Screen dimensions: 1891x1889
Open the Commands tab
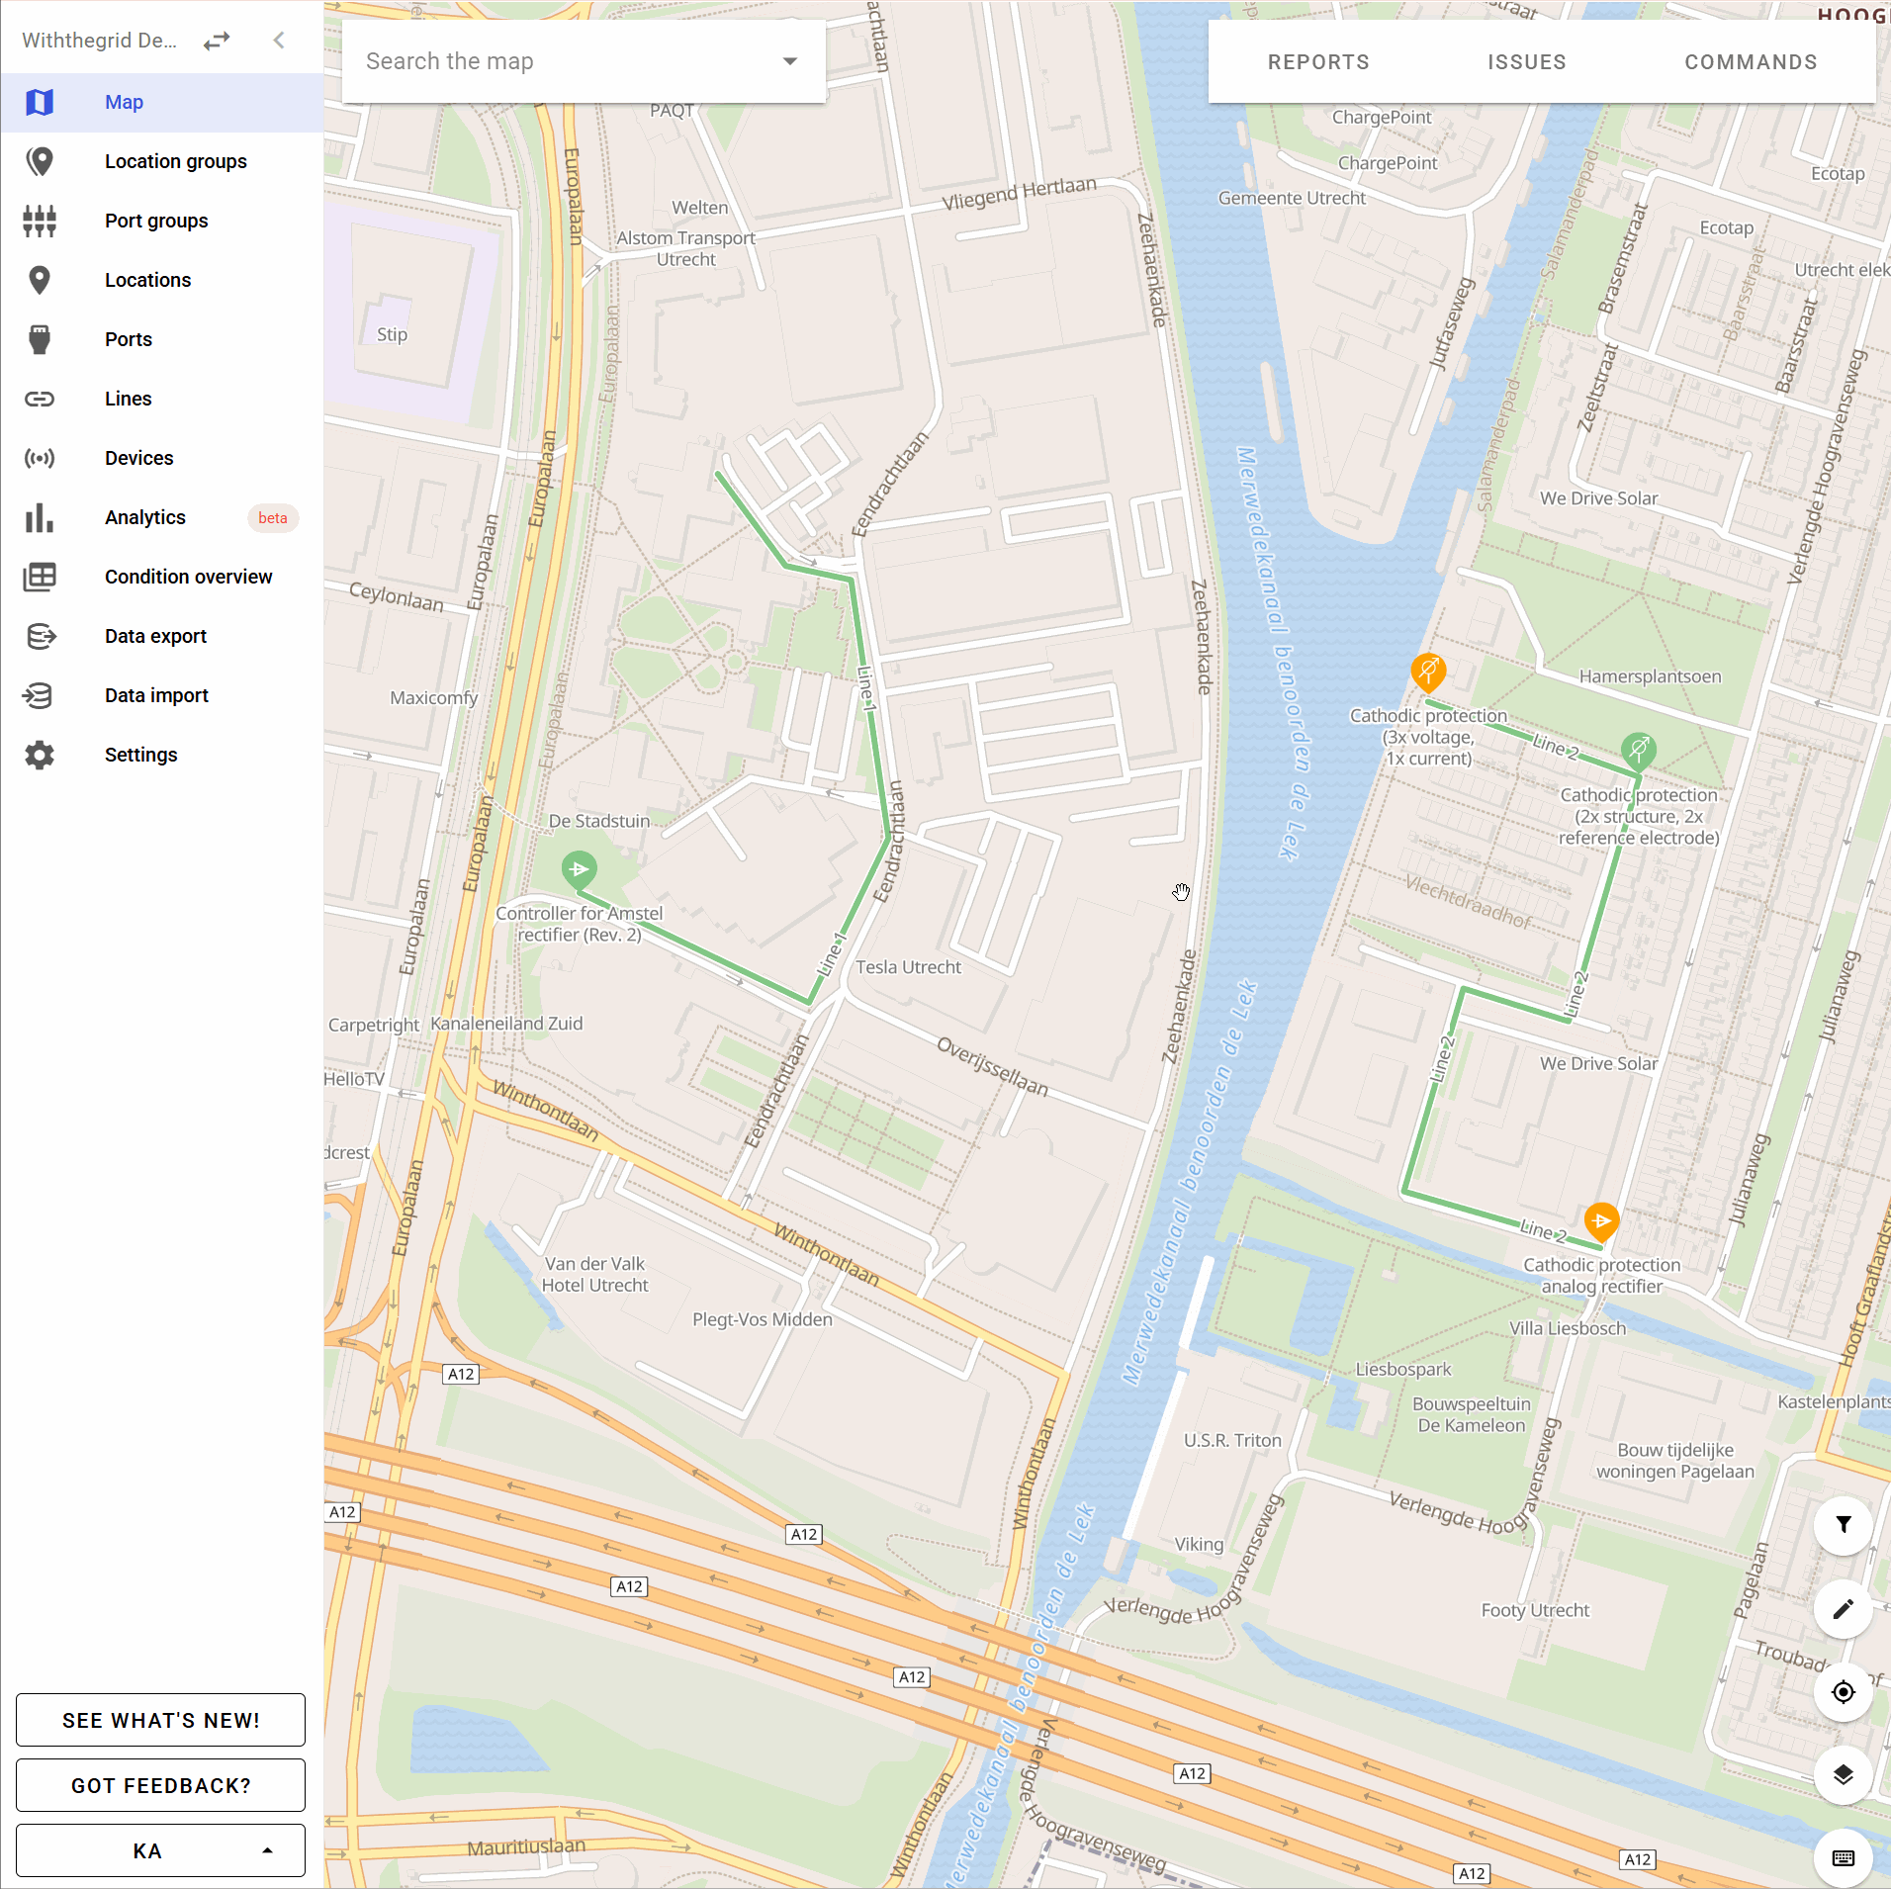pyautogui.click(x=1751, y=62)
